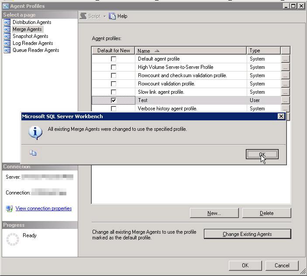Open details for Slow link agent profile
The image size is (307, 276).
click(x=285, y=92)
